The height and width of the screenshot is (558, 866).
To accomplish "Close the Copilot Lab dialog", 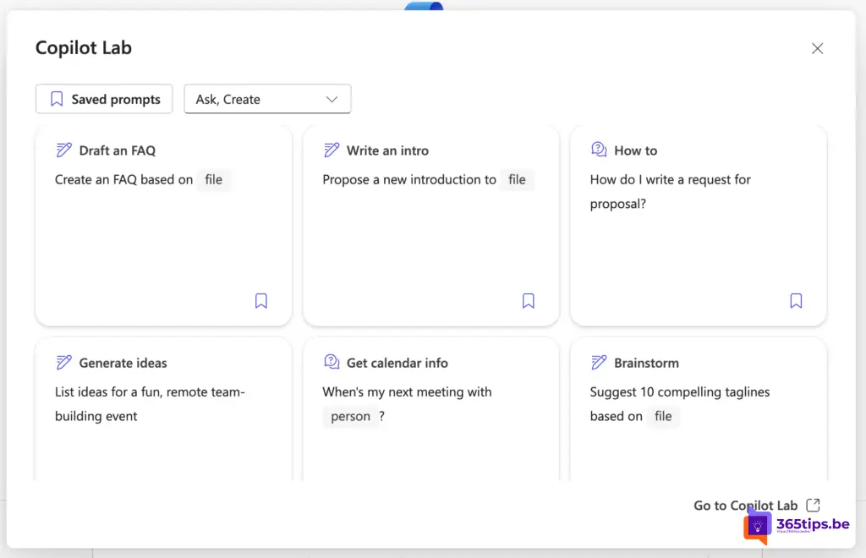I will point(817,48).
